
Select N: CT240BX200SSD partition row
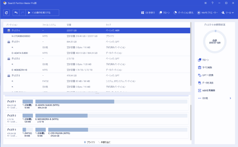pos(97,36)
